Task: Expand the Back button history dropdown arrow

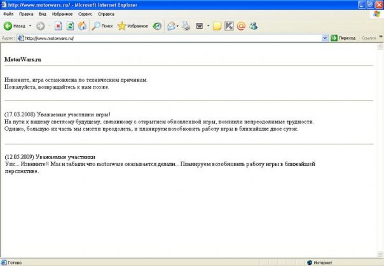Action: point(29,26)
